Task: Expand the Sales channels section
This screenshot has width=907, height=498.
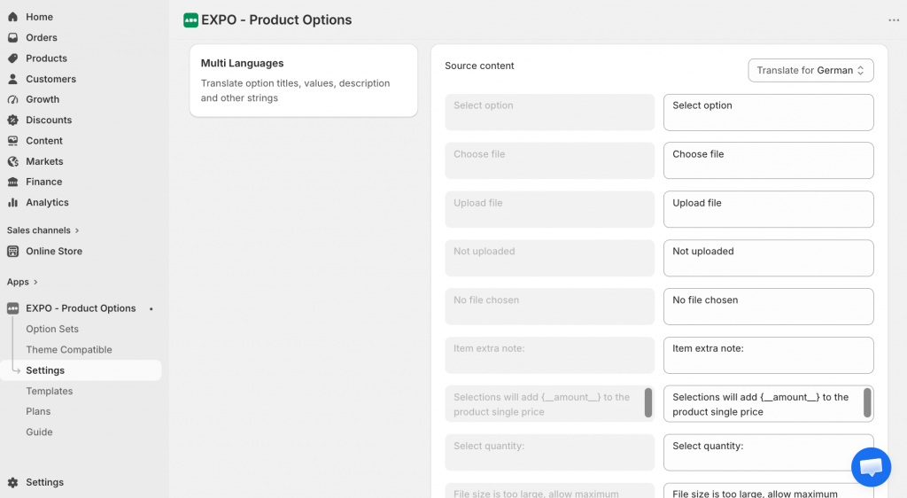Action: [43, 230]
